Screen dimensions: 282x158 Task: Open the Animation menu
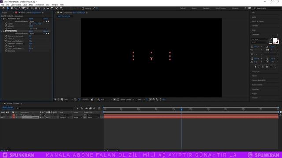tap(40, 5)
